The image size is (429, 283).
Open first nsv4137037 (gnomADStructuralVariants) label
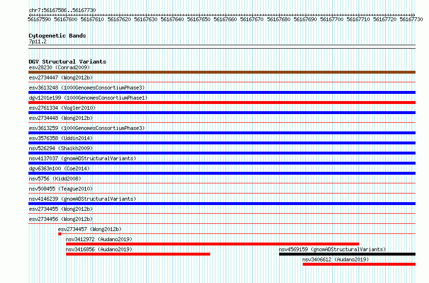coord(82,158)
